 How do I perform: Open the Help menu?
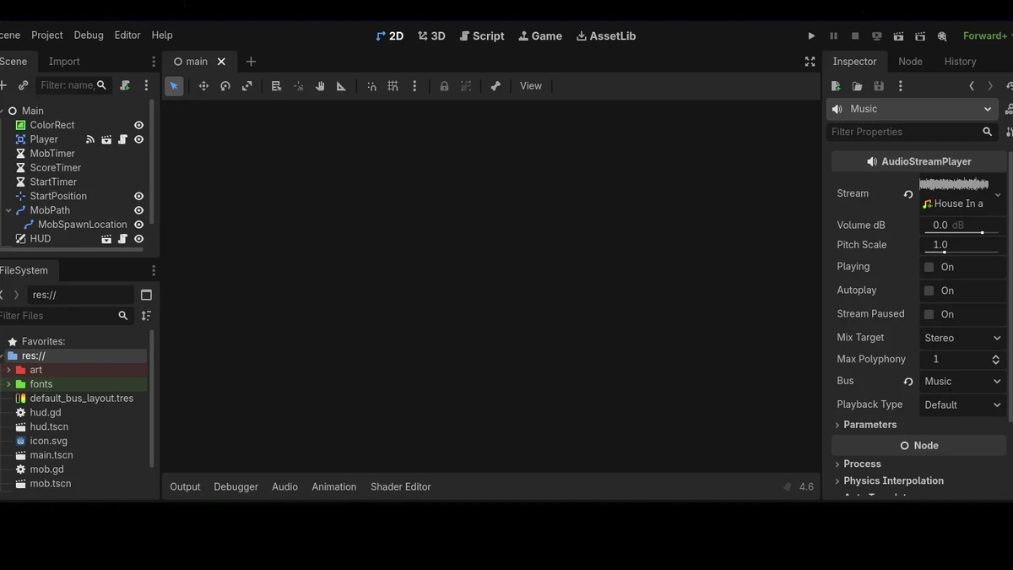[162, 35]
